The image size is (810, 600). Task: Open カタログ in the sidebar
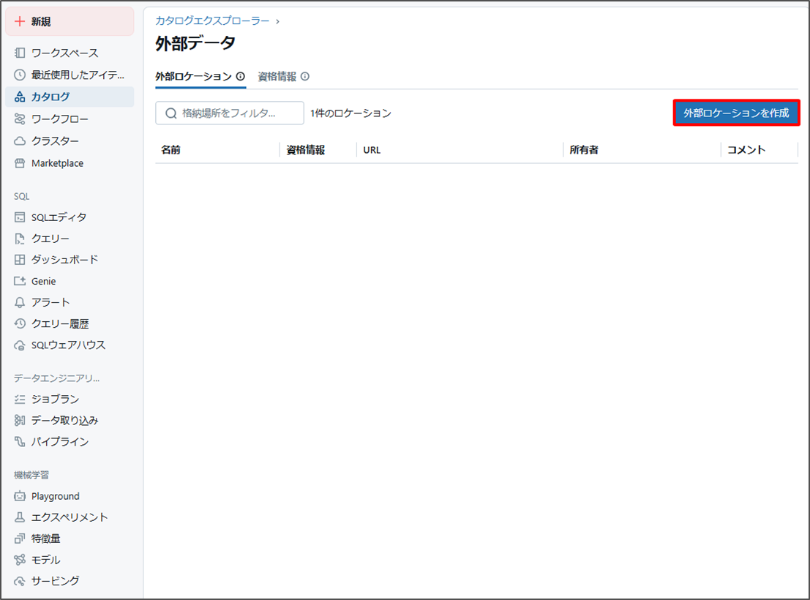coord(50,97)
